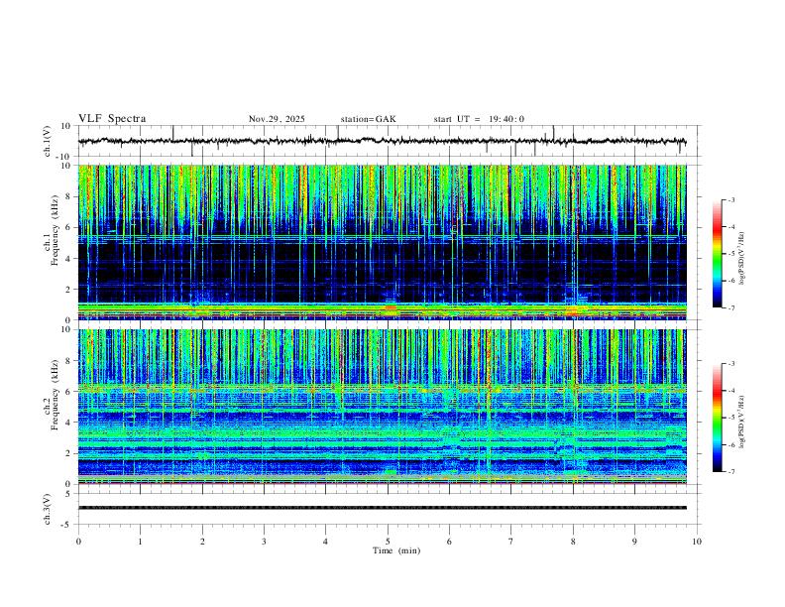Click the 1 minute tick label
Screen dimensions: 785x607
coord(140,542)
